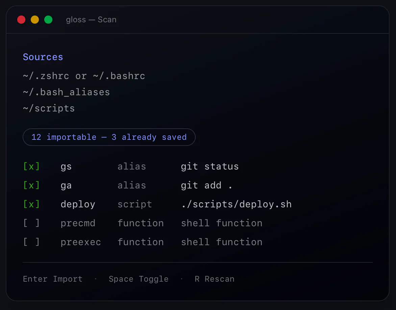Click the Sources heading
Viewport: 396px width, 310px height.
(43, 57)
